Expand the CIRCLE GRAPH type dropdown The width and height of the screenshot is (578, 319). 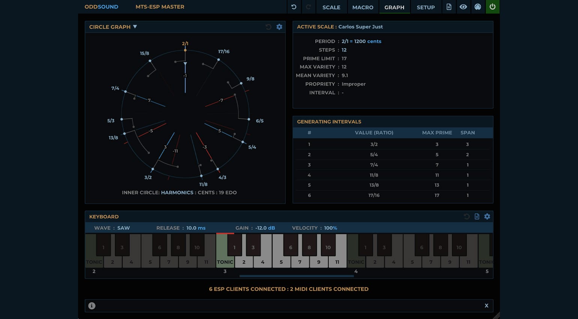pos(113,27)
